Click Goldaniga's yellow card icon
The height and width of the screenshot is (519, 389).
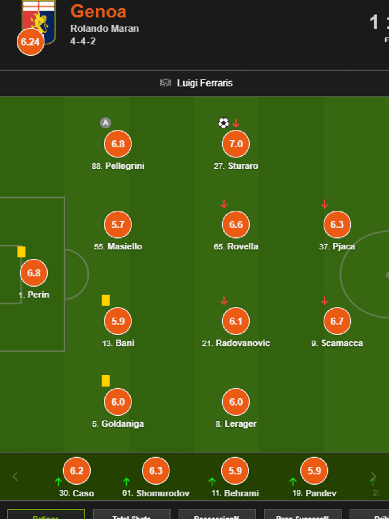click(x=105, y=381)
